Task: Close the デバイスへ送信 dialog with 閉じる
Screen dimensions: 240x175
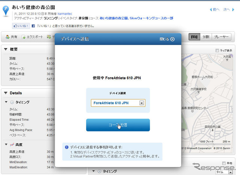Action: pos(167,39)
